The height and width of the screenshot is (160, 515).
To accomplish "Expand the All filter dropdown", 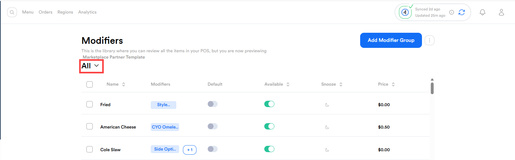I will [91, 66].
